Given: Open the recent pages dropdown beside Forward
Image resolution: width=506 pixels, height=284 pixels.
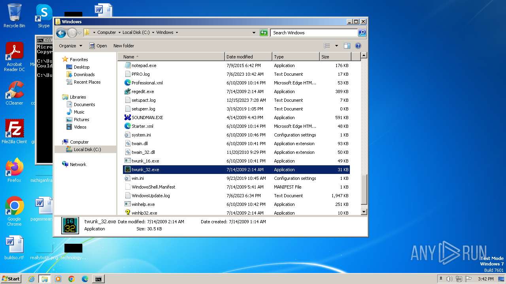Looking at the screenshot, I should 79,33.
